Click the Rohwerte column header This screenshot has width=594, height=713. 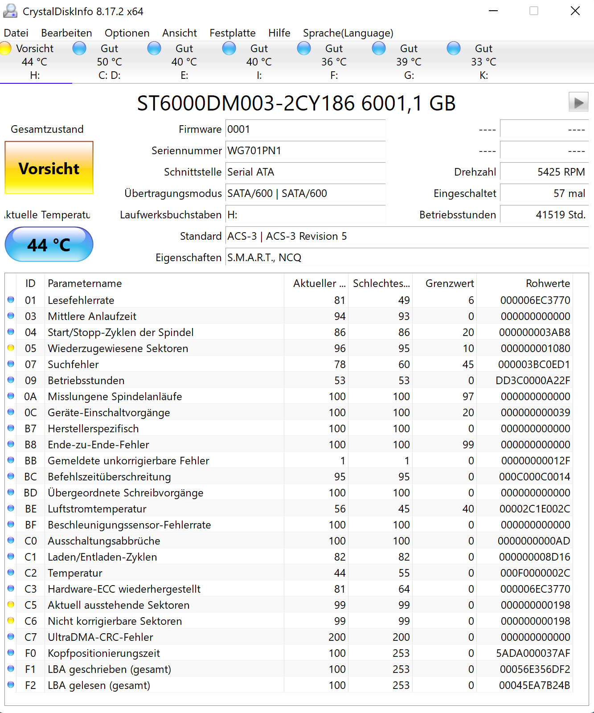tap(524, 283)
